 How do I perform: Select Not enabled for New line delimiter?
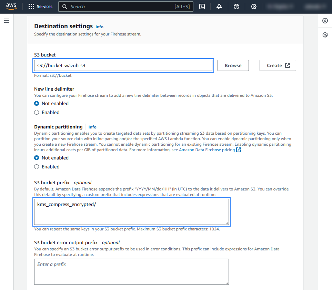tap(37, 103)
